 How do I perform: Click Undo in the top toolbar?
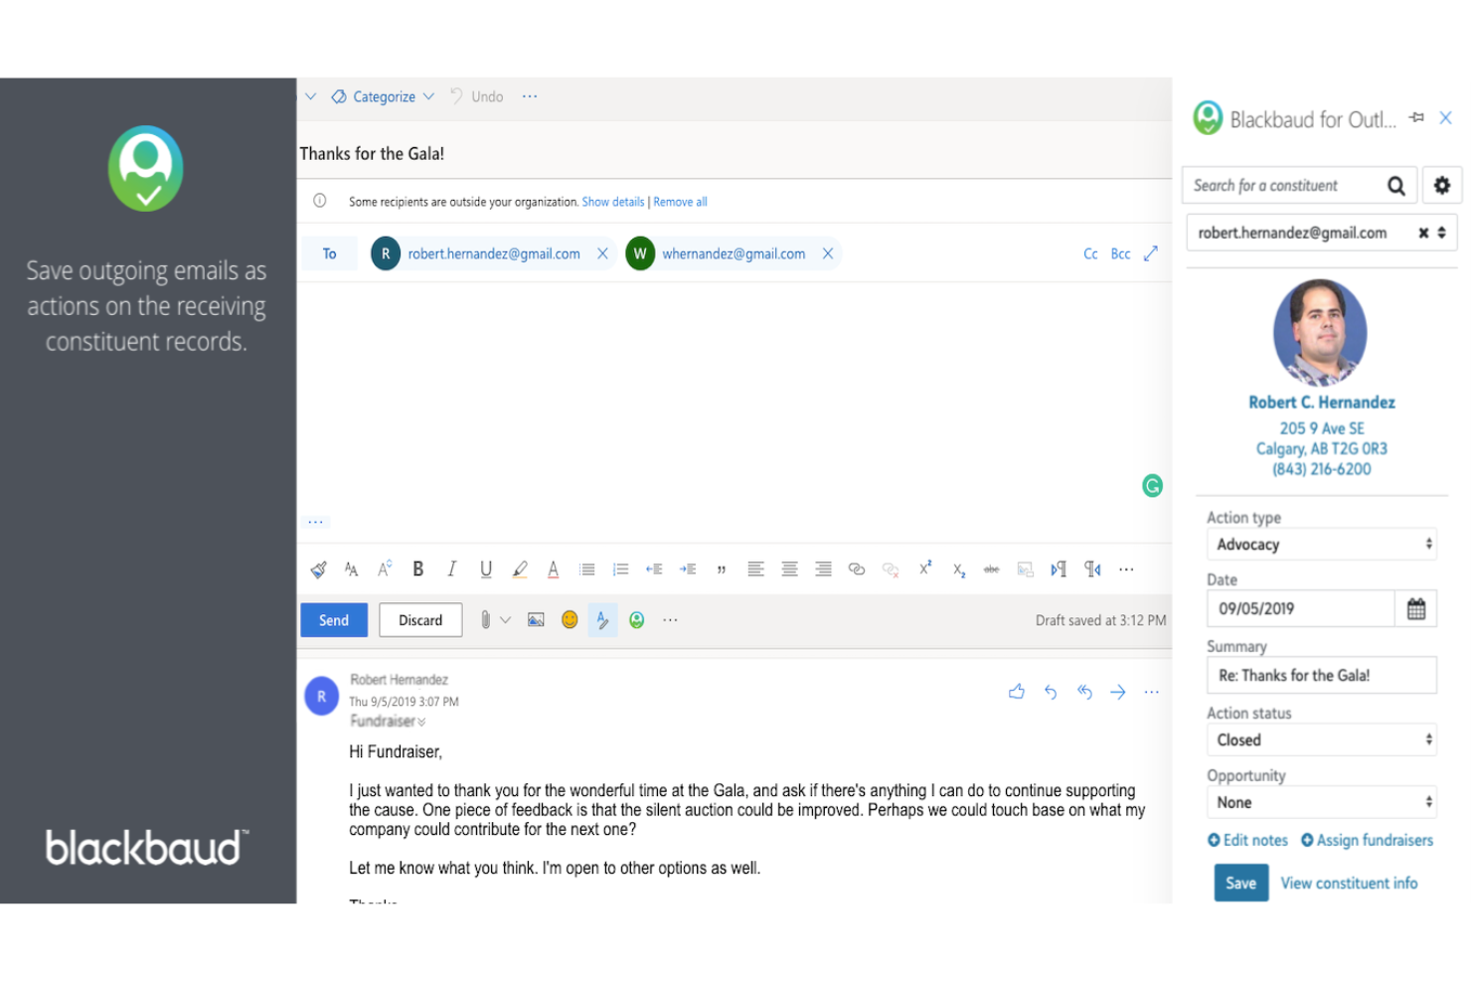click(477, 96)
